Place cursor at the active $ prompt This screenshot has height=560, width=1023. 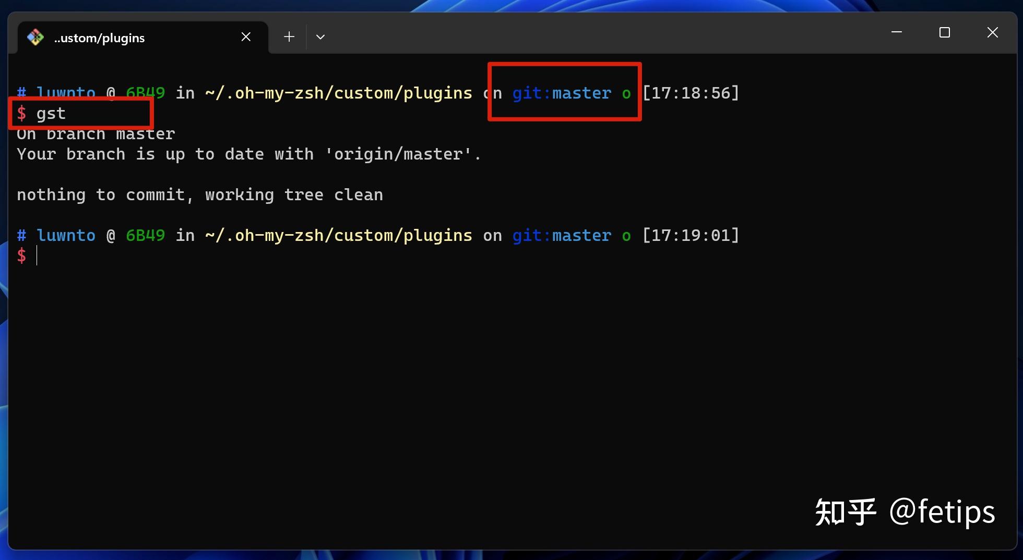(x=37, y=255)
